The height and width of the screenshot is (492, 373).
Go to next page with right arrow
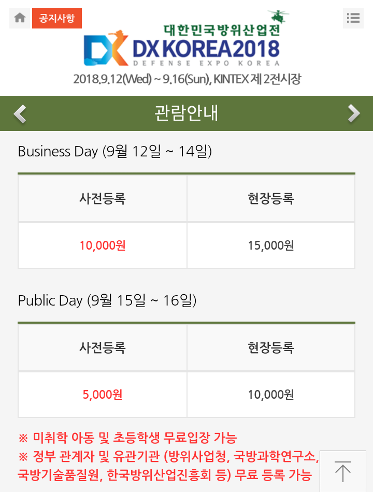click(x=353, y=113)
